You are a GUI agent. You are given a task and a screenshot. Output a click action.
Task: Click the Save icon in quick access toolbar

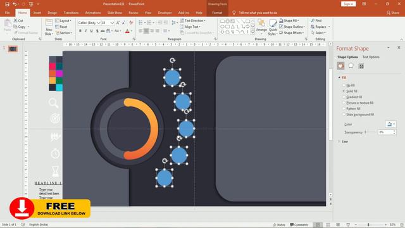tap(7, 4)
